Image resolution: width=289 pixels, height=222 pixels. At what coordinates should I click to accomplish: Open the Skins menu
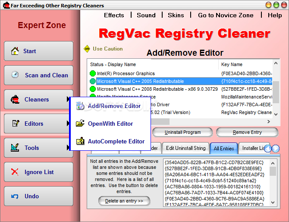(176, 15)
